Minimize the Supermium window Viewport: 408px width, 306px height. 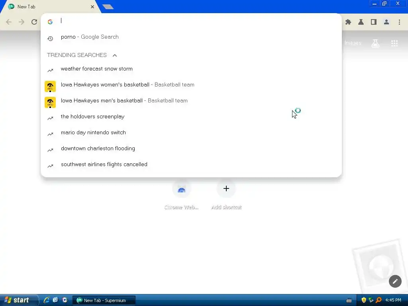click(x=374, y=4)
